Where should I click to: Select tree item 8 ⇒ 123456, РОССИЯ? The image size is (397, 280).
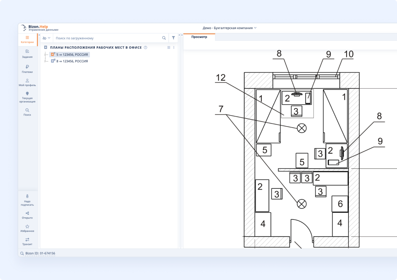(72, 61)
